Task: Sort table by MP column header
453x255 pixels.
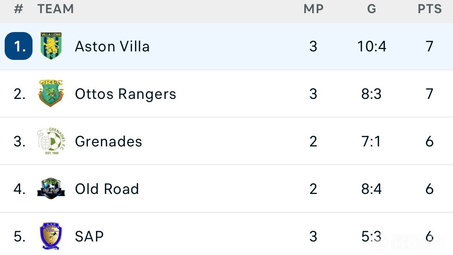Action: tap(313, 9)
